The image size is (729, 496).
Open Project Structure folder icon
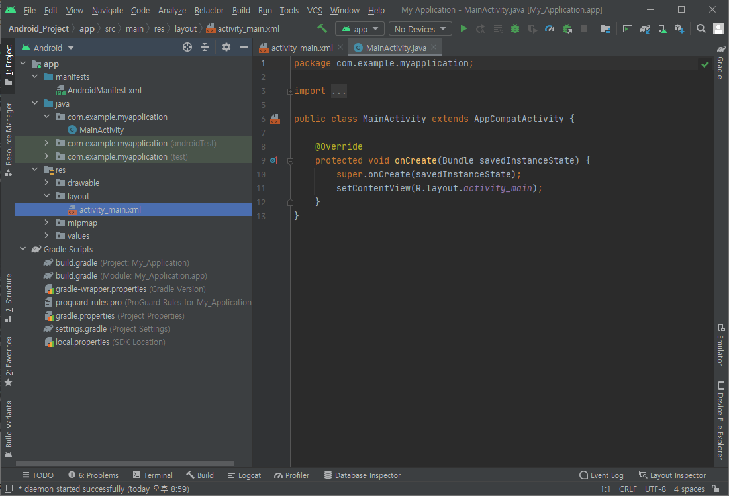pyautogui.click(x=605, y=29)
